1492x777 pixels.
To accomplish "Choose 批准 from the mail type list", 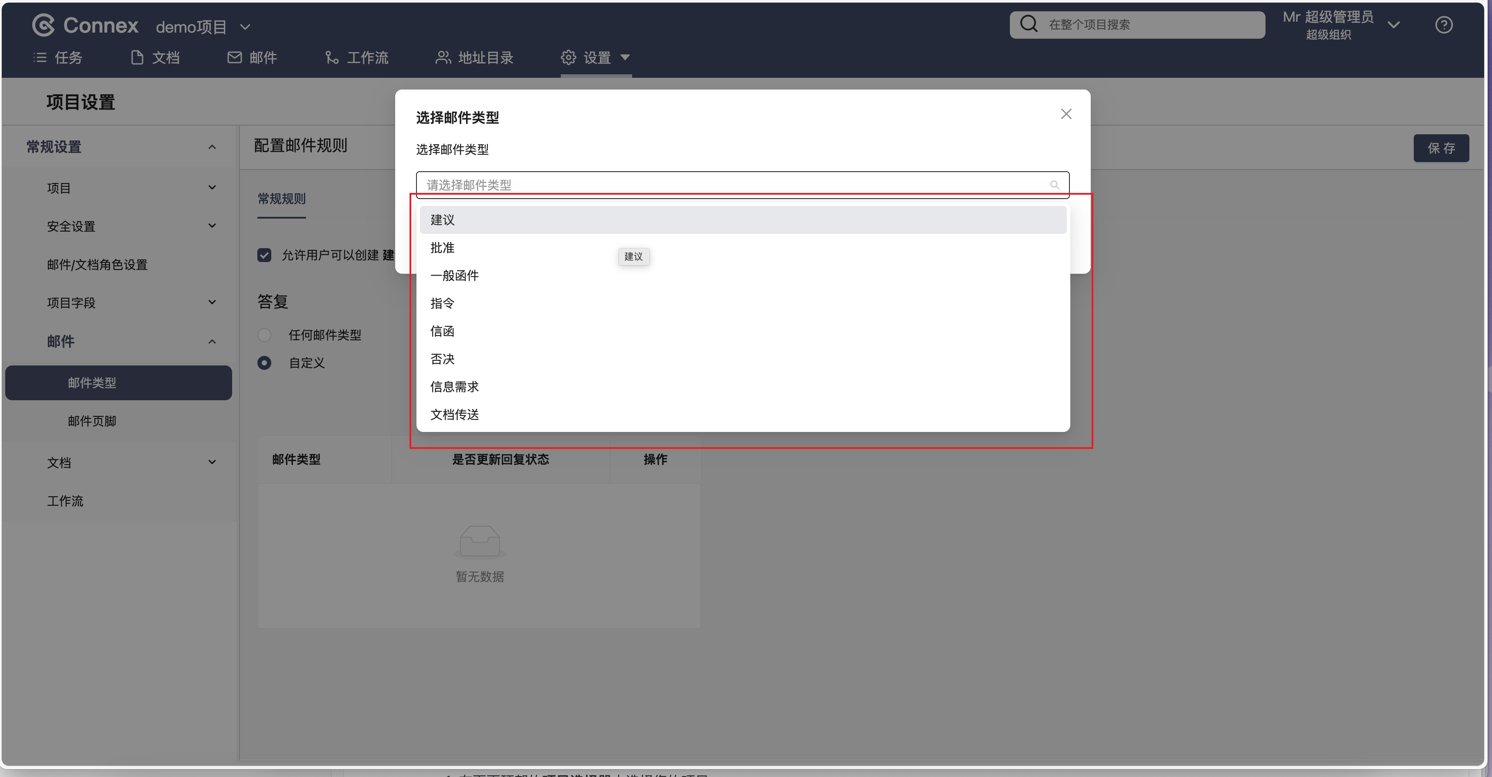I will pyautogui.click(x=443, y=248).
